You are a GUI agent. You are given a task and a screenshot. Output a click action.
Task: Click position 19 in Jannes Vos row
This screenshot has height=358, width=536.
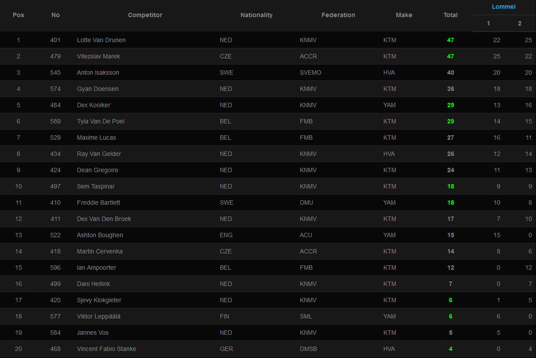point(18,333)
